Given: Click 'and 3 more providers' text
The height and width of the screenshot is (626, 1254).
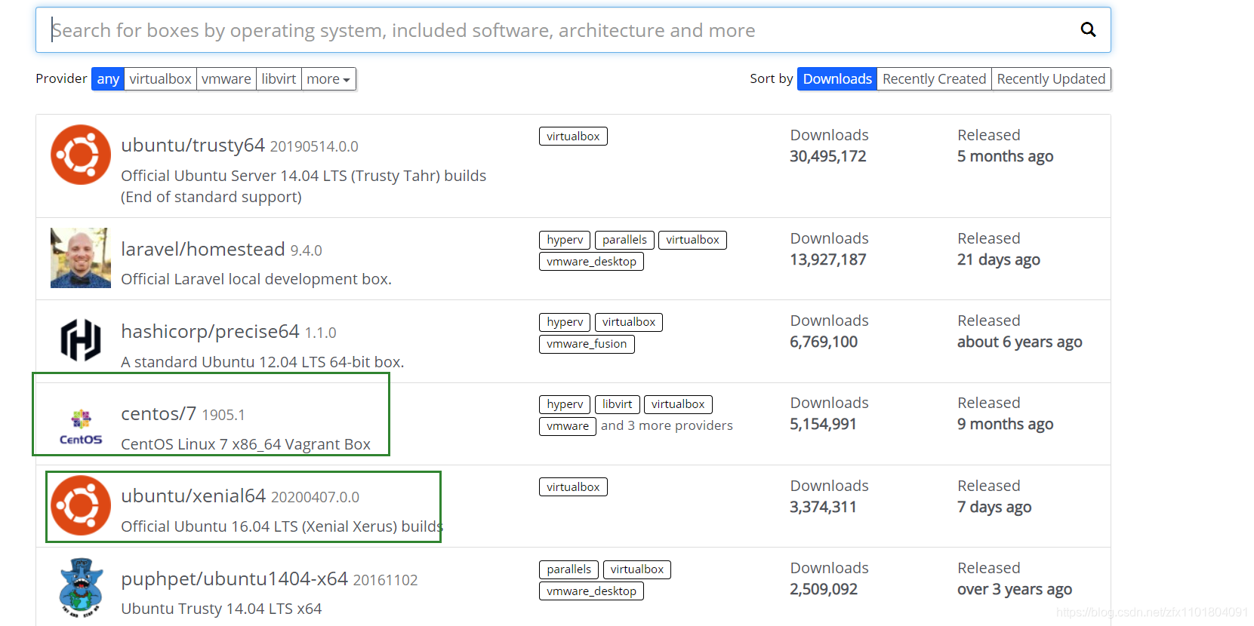Looking at the screenshot, I should [x=667, y=425].
